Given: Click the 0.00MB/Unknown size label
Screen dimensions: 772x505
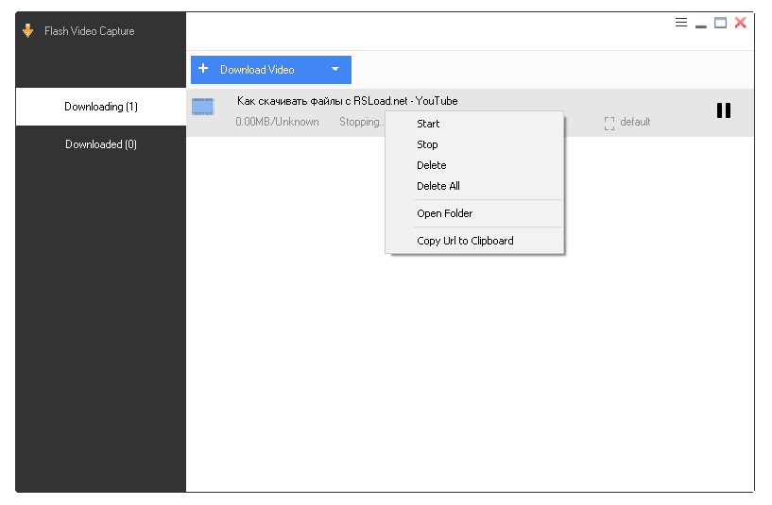Looking at the screenshot, I should pyautogui.click(x=277, y=122).
